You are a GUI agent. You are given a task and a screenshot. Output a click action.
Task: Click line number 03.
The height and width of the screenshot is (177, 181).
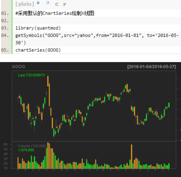click(x=5, y=28)
